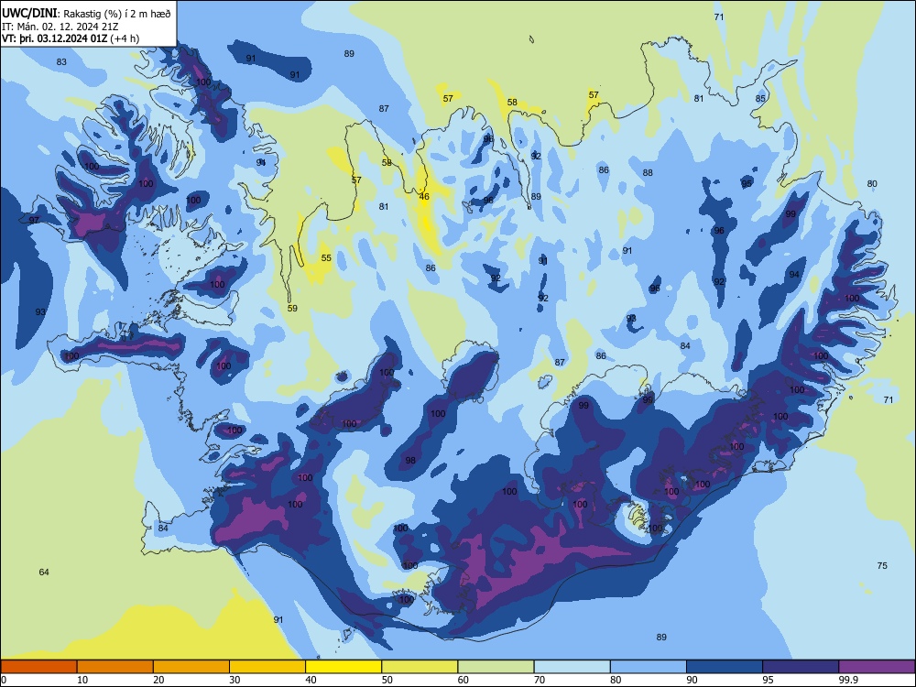
Task: Select the 90–95 dark blue legend swatch
Action: click(725, 667)
